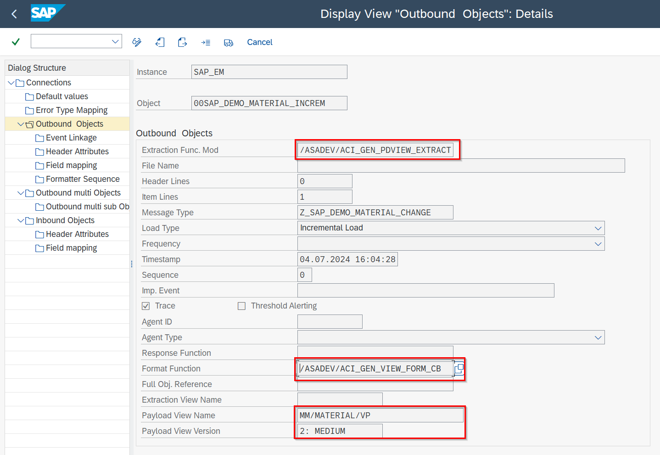Open the command field dropdown

click(115, 41)
